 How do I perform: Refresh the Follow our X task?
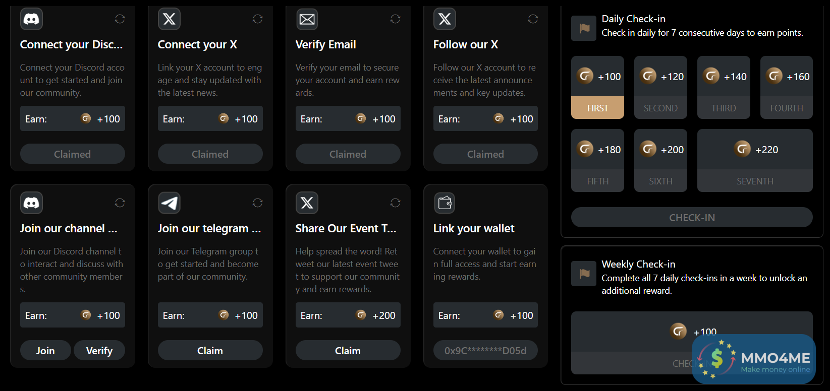point(533,19)
